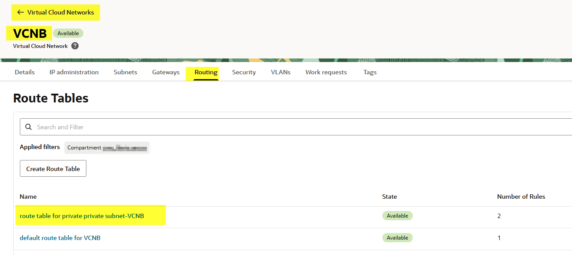572x255 pixels.
Task: Click the State column header
Action: 389,197
